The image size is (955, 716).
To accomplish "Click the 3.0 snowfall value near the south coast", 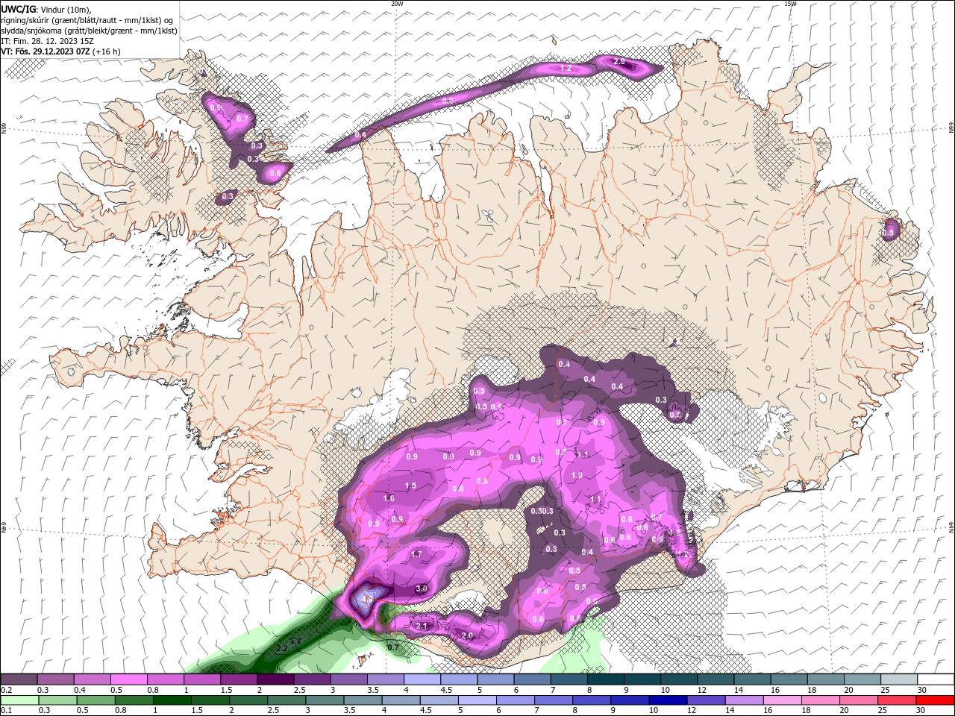I will (422, 588).
